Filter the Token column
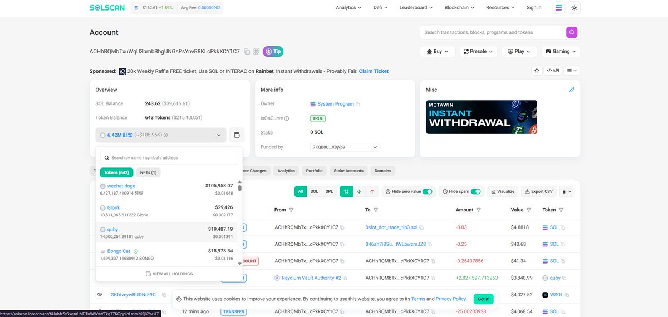The height and width of the screenshot is (317, 668). [561, 210]
